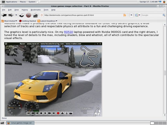This screenshot has height=125, width=167.
Task: Click the Forward navigation arrow
Action: pos(11,15)
